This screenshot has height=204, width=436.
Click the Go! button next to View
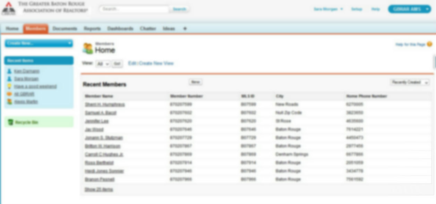pyautogui.click(x=117, y=64)
